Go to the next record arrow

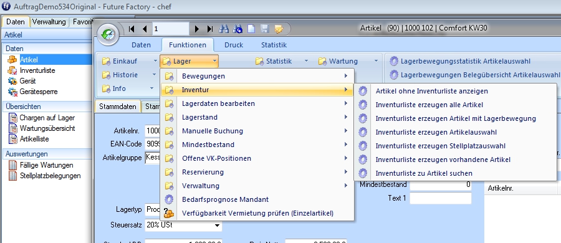196,29
